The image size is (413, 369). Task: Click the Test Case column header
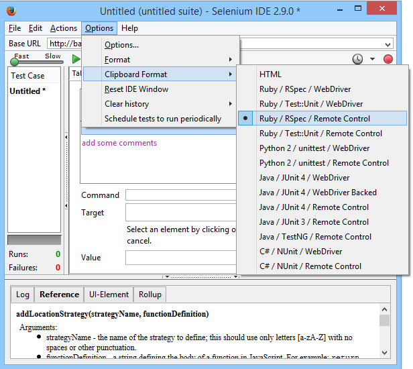34,76
